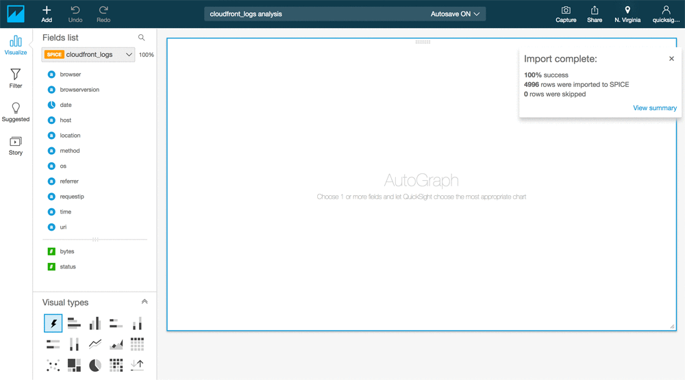Click the drag handle at top of visual
The height and width of the screenshot is (380, 685).
[x=423, y=42]
